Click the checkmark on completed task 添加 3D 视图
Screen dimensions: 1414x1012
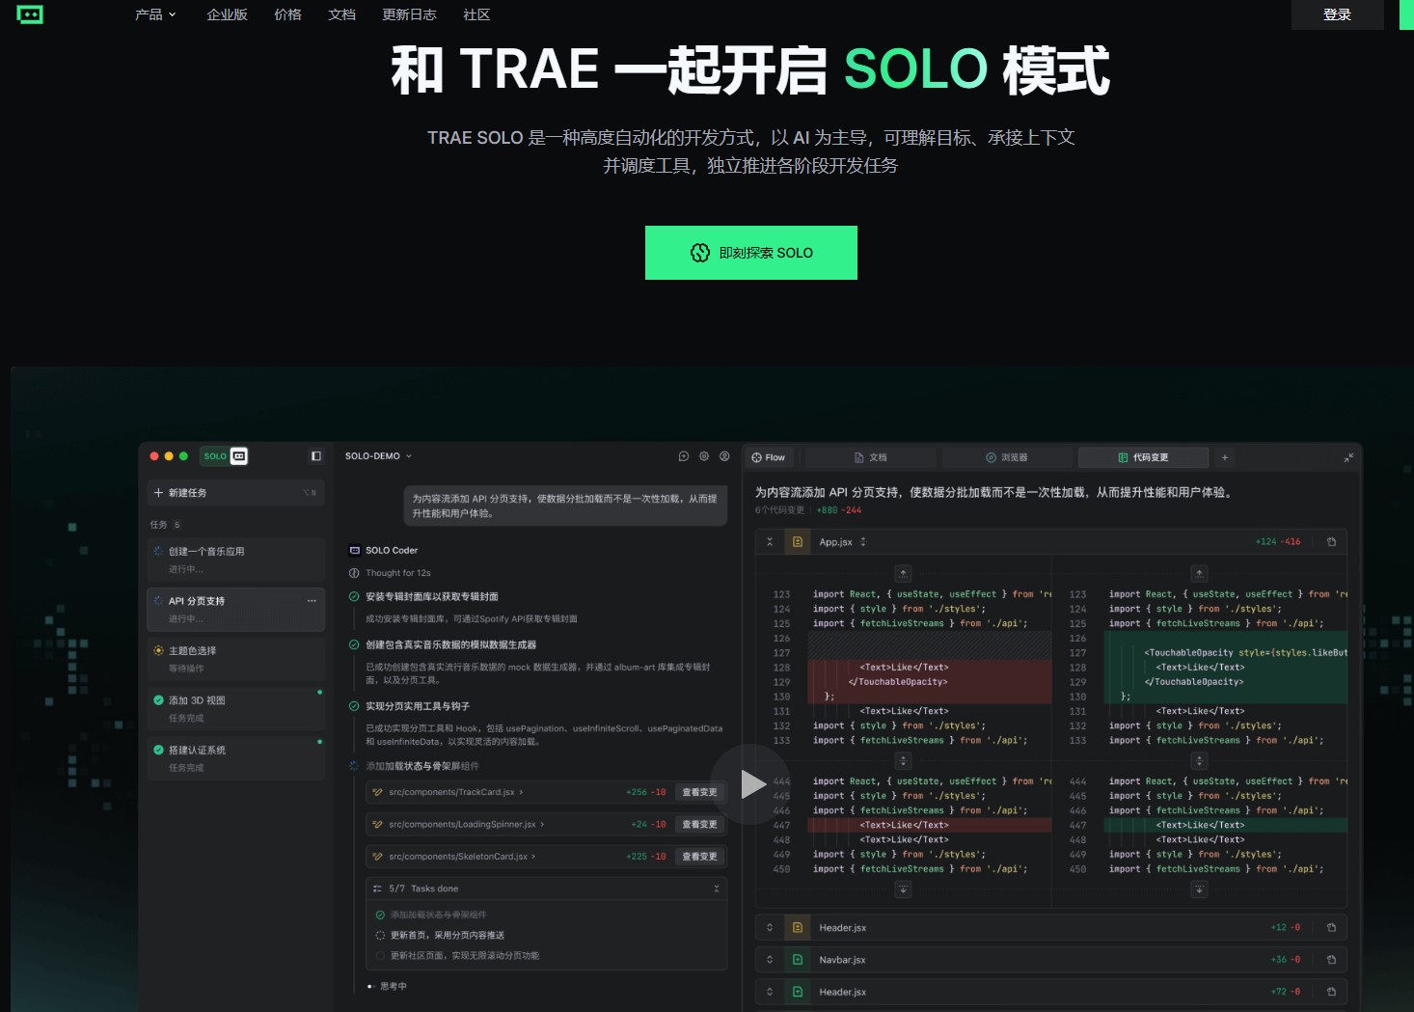(160, 699)
